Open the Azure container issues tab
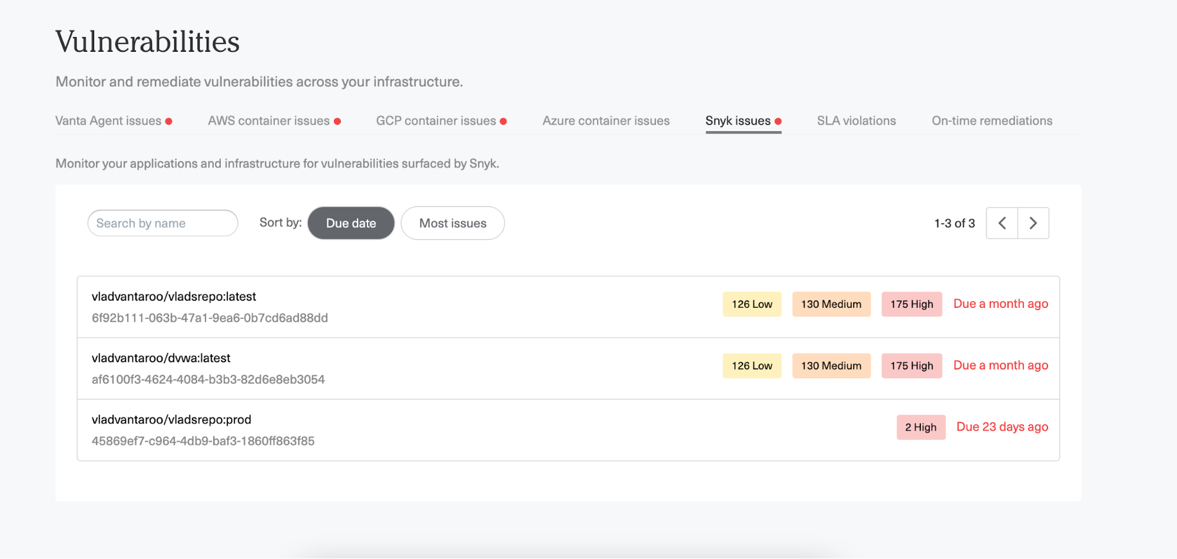 [606, 121]
